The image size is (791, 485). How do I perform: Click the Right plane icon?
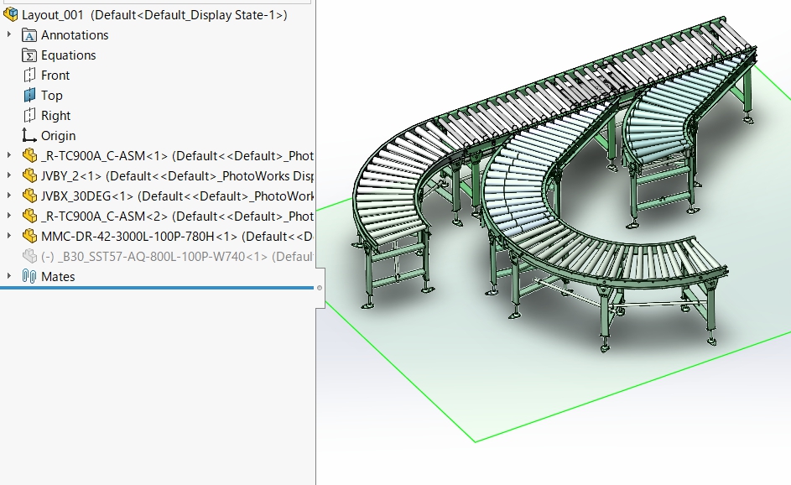point(29,116)
